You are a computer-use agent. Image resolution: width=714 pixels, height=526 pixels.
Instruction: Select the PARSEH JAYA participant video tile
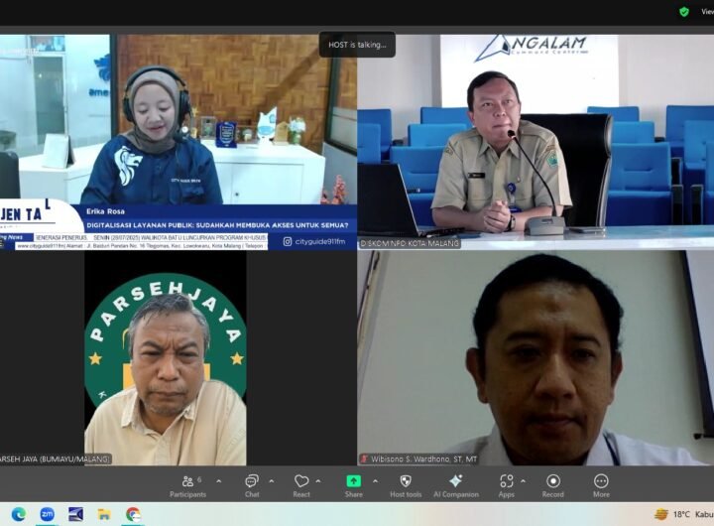tap(178, 358)
